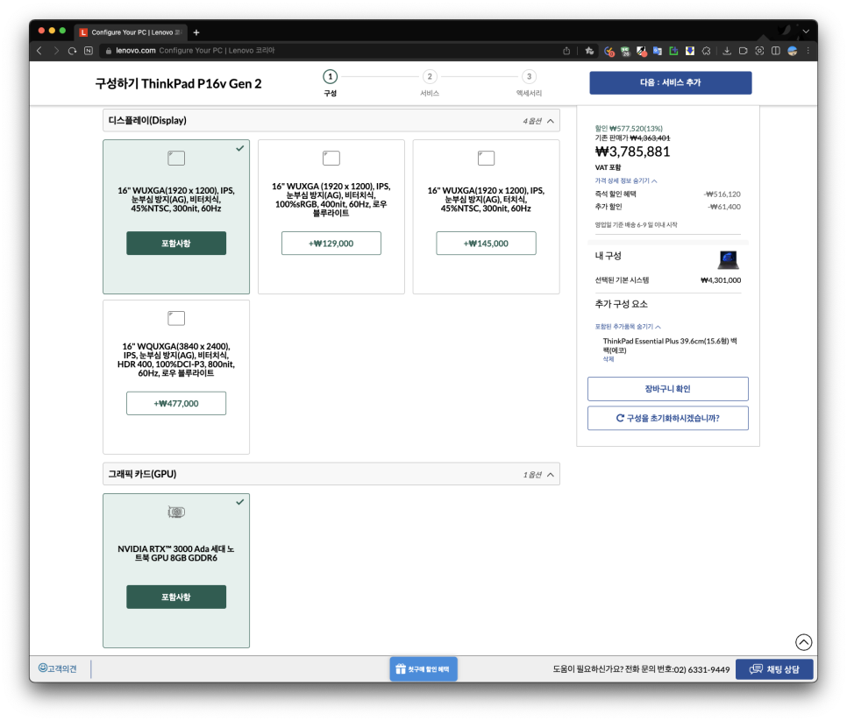847x721 pixels.
Task: Open the extensions puzzle menu
Action: point(706,51)
